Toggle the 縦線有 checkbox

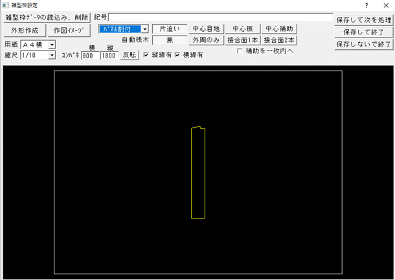coord(146,56)
